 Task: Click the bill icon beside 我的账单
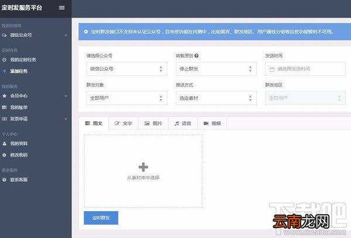pos(4,107)
